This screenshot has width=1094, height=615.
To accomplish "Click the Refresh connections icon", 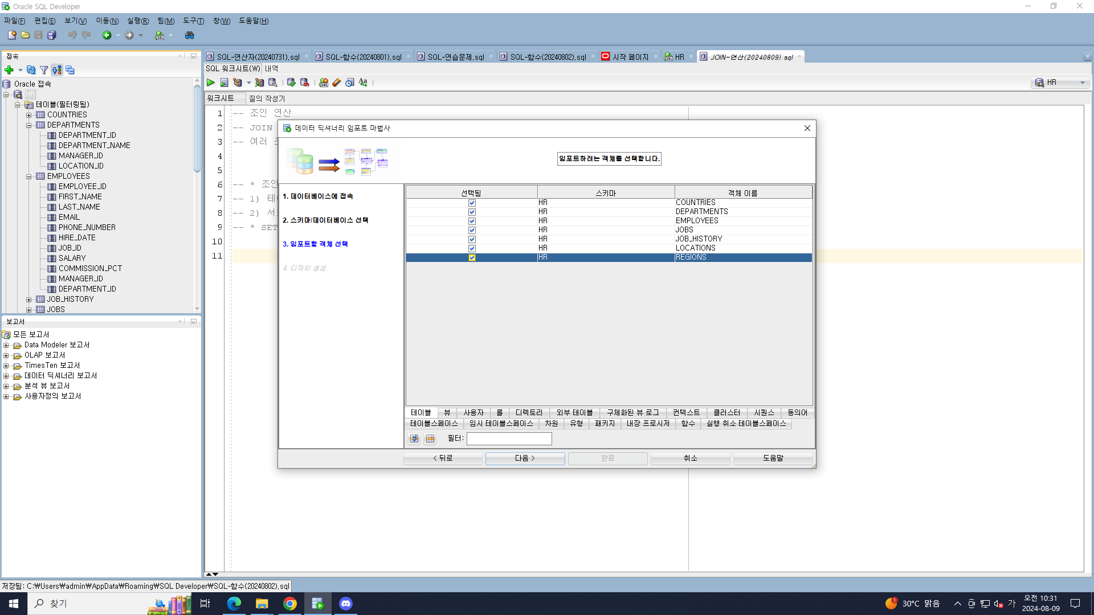I will click(x=31, y=70).
